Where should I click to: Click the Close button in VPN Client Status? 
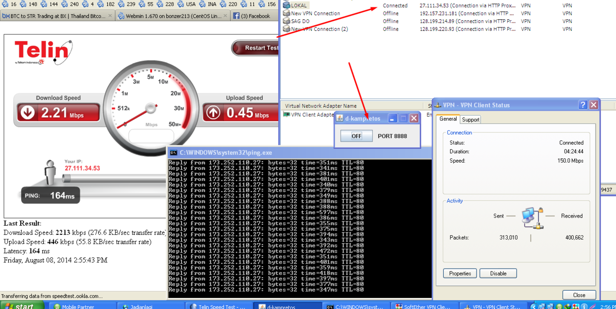[579, 295]
